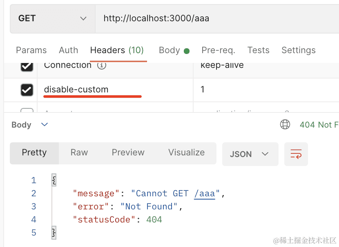Enable the partially hidden header checkbox

pyautogui.click(x=27, y=111)
